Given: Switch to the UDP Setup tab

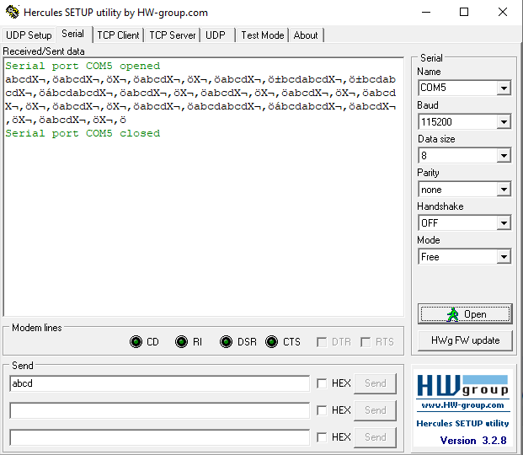Looking at the screenshot, I should (x=29, y=35).
